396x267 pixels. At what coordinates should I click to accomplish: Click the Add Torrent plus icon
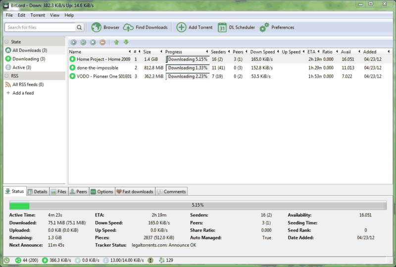181,27
